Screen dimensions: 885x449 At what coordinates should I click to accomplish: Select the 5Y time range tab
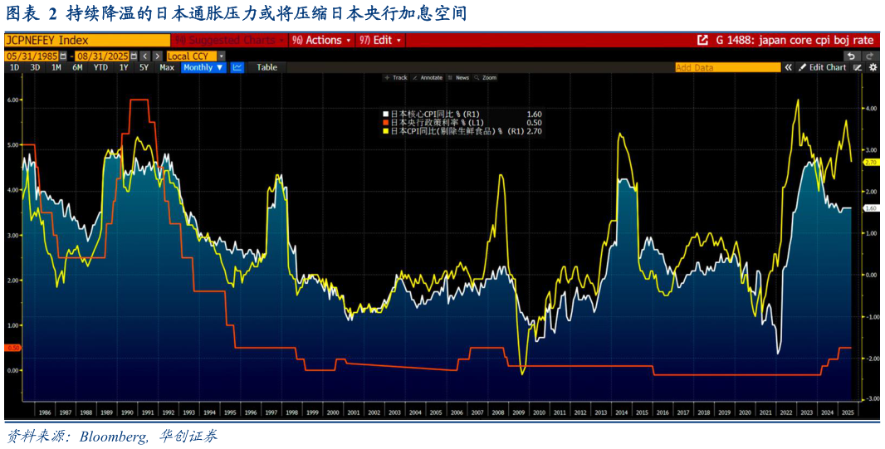[144, 67]
